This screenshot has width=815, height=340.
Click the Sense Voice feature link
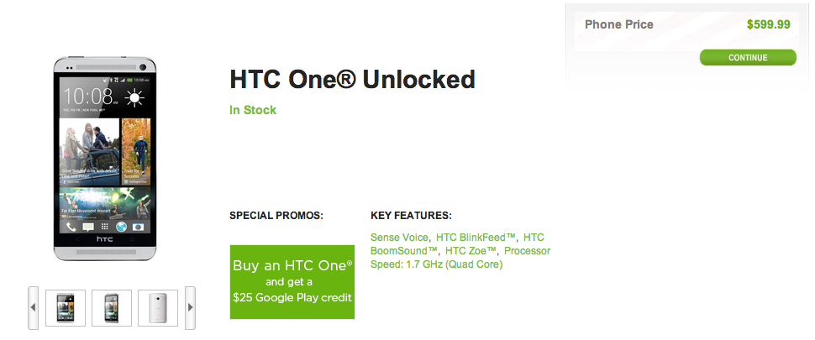[x=400, y=238]
